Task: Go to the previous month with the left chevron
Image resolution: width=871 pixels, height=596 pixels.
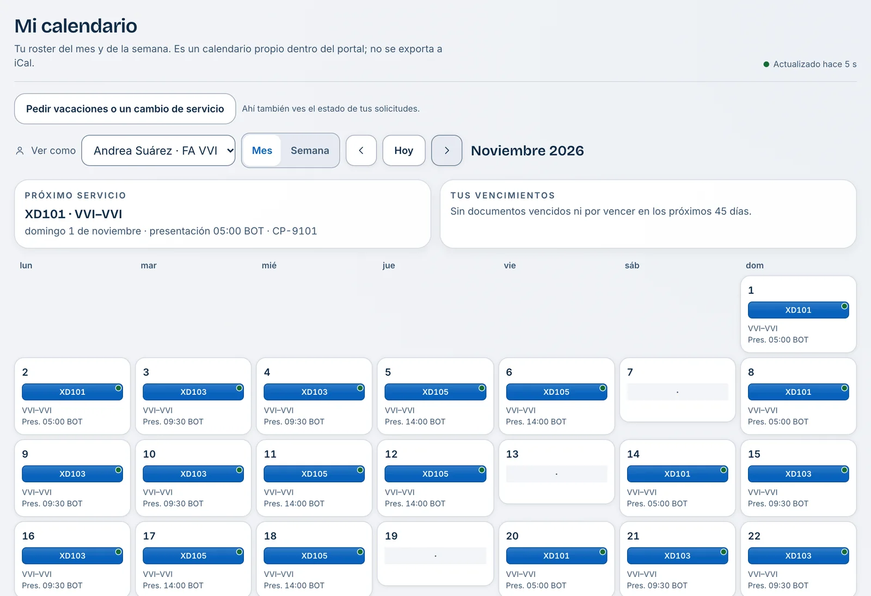Action: [x=361, y=151]
